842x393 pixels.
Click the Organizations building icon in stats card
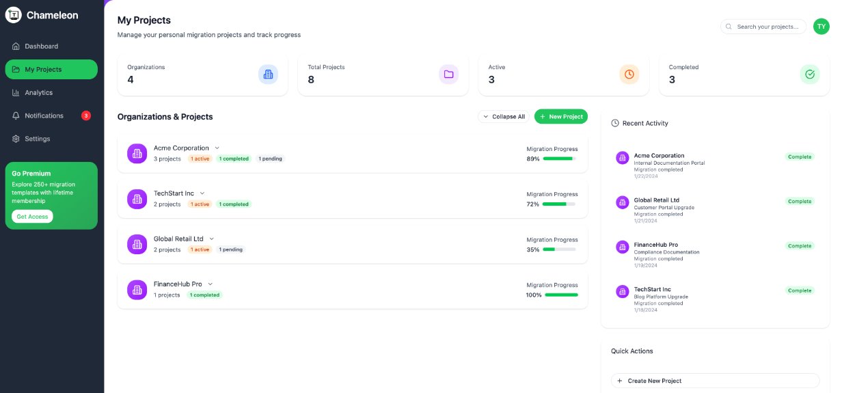pyautogui.click(x=268, y=74)
